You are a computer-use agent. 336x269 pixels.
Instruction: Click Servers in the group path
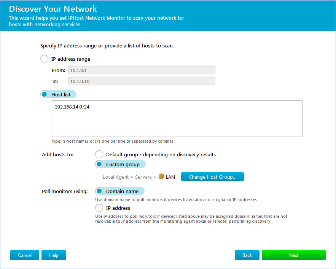pos(143,177)
